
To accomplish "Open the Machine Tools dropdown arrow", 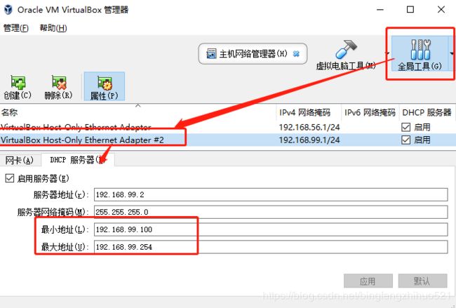I will (x=387, y=53).
